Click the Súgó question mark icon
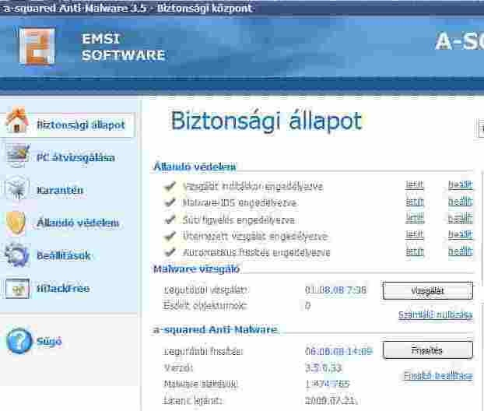Image resolution: width=484 pixels, height=411 pixels. pos(17,341)
